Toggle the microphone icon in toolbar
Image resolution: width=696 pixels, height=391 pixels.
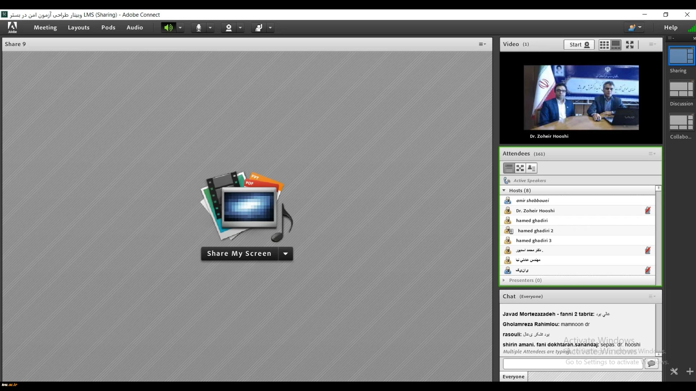[x=198, y=27]
